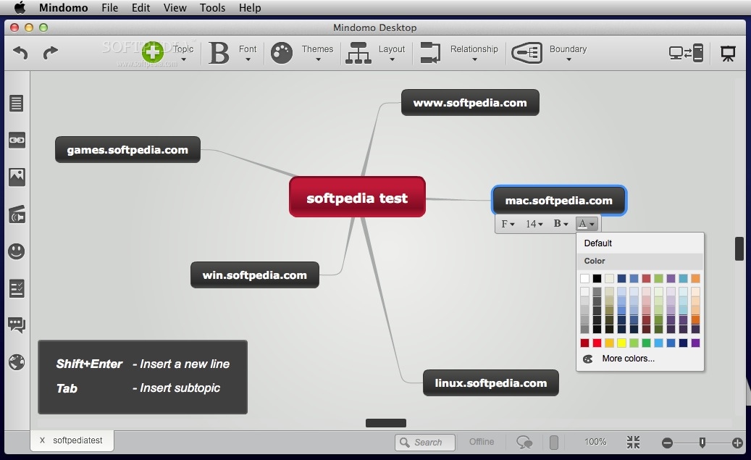The image size is (751, 460).
Task: Select the Themes tool in the toolbar
Action: tap(302, 52)
